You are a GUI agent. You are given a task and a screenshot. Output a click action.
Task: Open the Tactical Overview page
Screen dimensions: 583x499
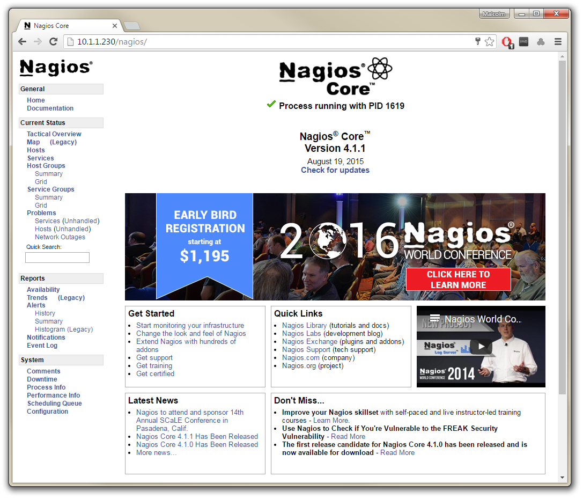coord(54,134)
